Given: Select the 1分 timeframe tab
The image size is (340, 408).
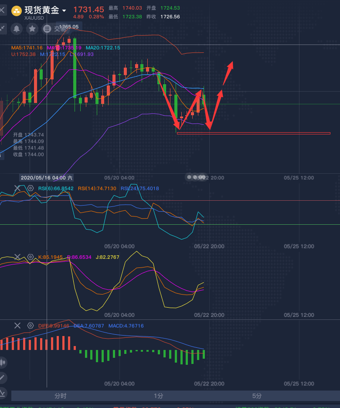Looking at the screenshot, I should [x=159, y=396].
